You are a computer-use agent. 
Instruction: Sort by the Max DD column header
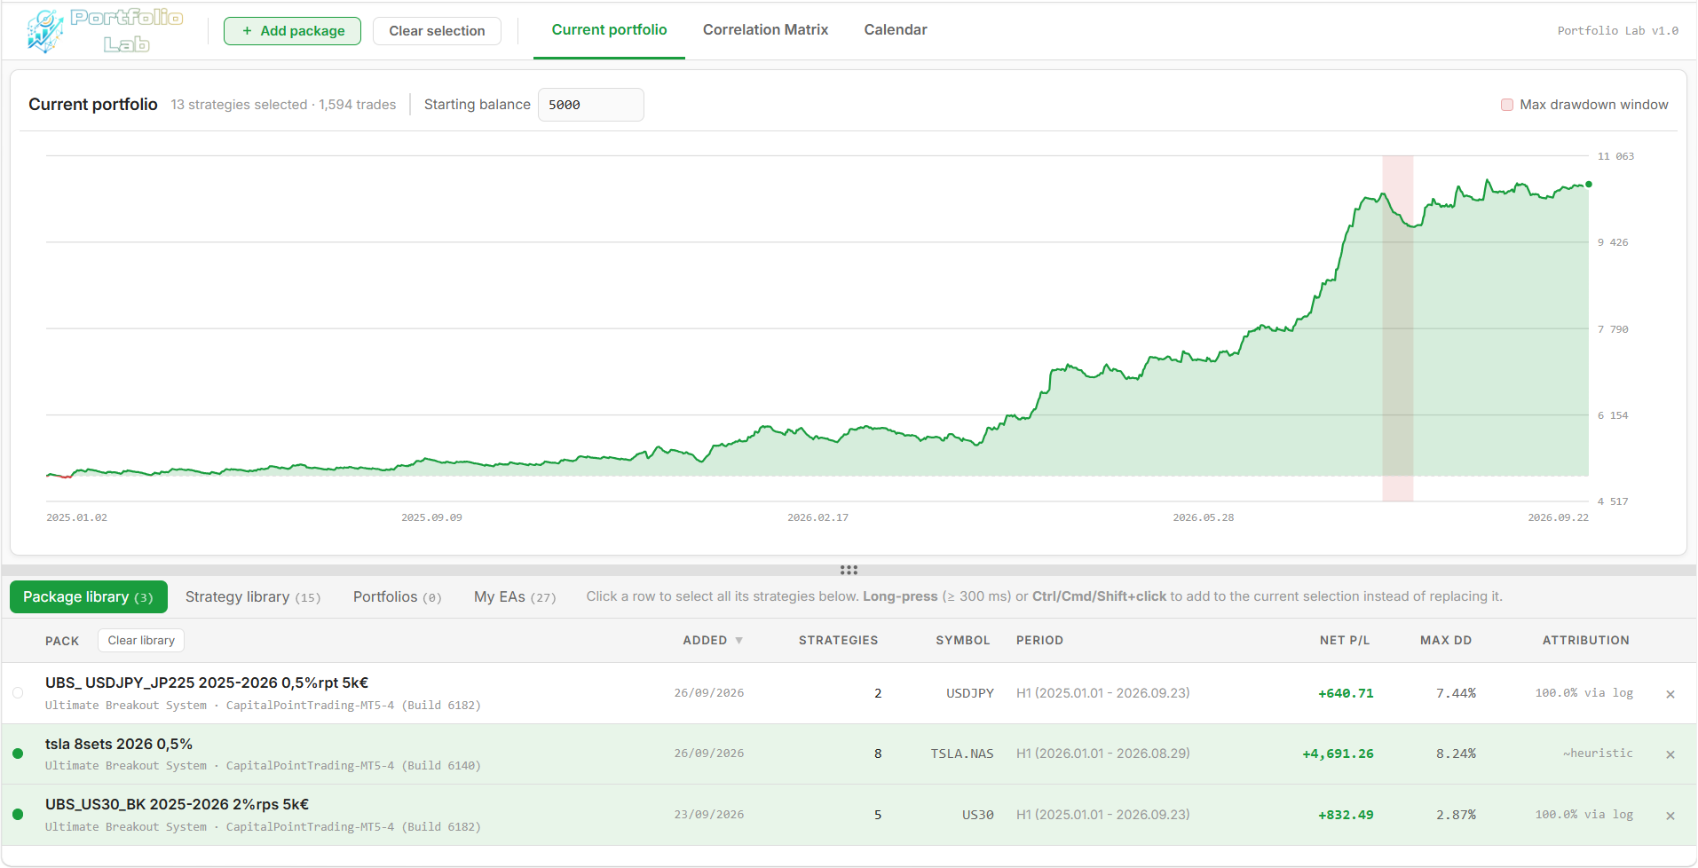point(1445,641)
